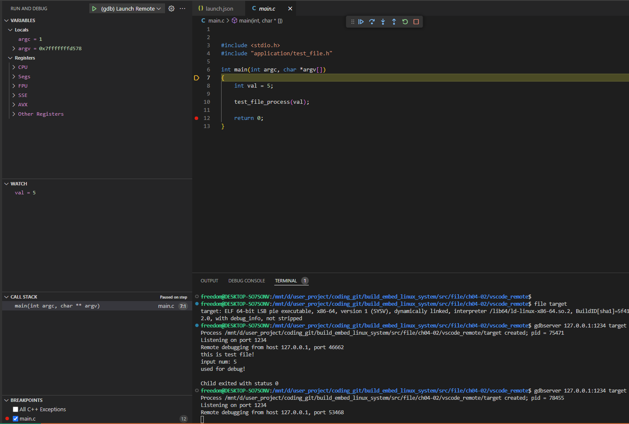629x424 pixels.
Task: Click the 7:1 location in call stack
Action: coord(183,306)
